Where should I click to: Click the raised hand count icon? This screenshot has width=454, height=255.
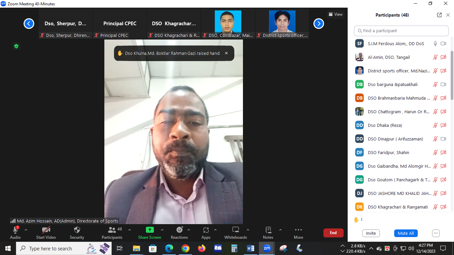[x=356, y=220]
